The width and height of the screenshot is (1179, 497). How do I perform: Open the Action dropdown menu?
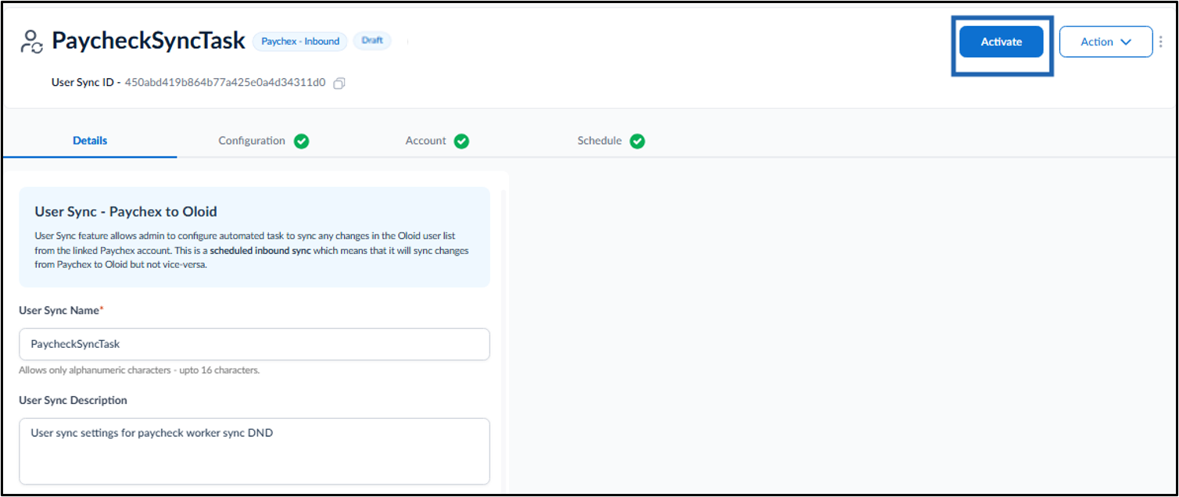click(x=1106, y=42)
